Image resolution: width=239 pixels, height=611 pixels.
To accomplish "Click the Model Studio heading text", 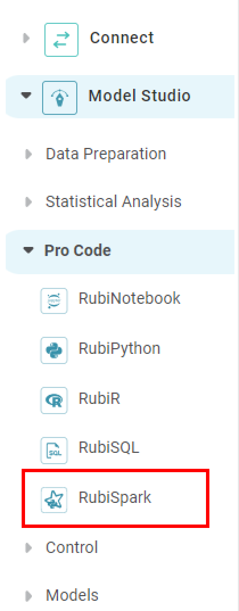I will (139, 96).
